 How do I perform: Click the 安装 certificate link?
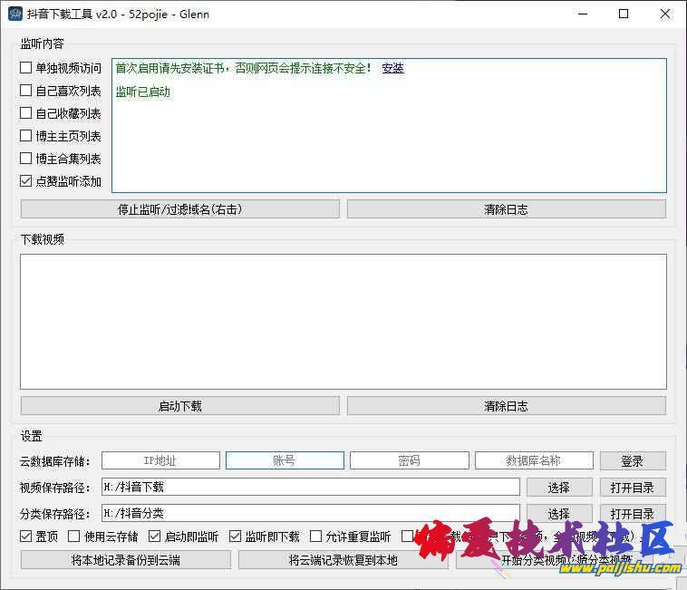click(392, 68)
